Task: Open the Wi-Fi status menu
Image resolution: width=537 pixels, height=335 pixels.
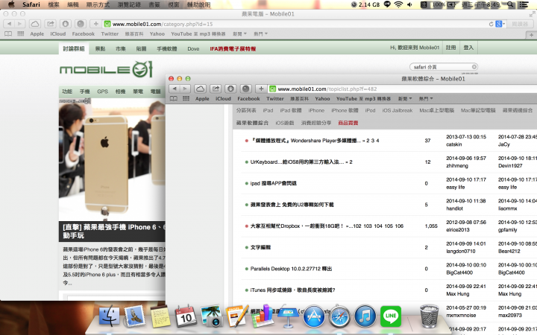Action: pos(398,4)
